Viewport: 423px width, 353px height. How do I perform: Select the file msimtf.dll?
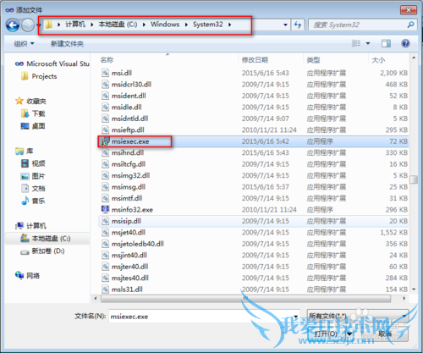[254, 198]
